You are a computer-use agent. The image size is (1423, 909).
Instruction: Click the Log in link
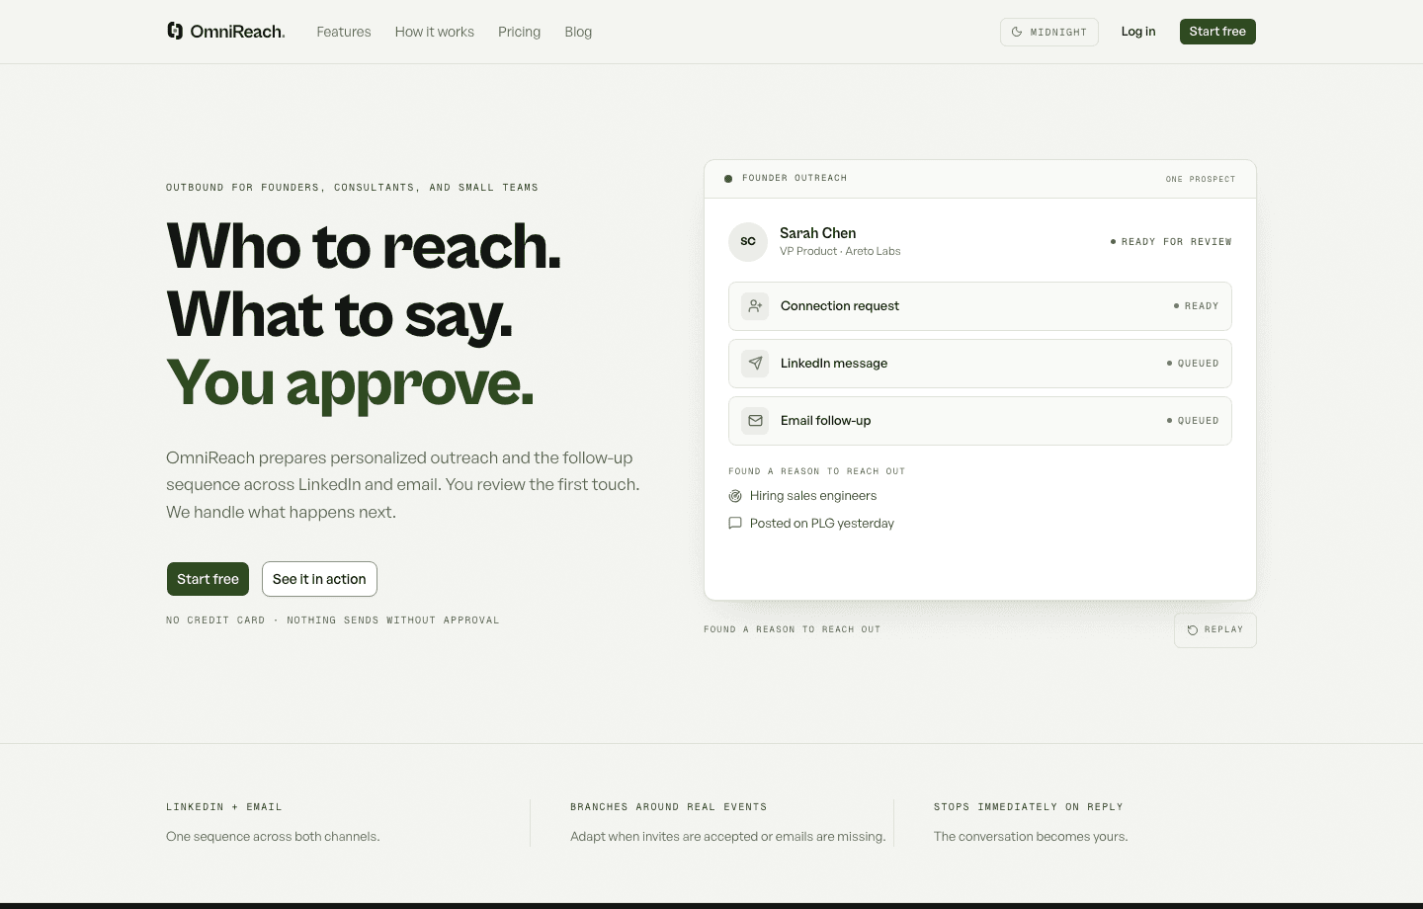(1138, 32)
